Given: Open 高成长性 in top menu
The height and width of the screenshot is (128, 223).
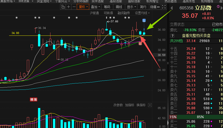Looking at the screenshot, I should [189, 2].
